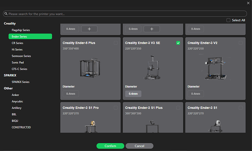Click the search magnifier icon
Image resolution: width=252 pixels, height=151 pixels.
click(x=6, y=14)
